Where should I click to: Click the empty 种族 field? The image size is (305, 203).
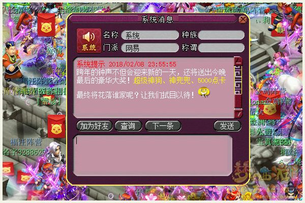[221, 35]
